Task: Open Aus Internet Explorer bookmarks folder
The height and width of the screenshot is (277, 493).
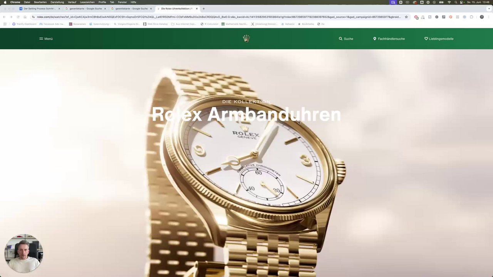Action: click(x=184, y=24)
